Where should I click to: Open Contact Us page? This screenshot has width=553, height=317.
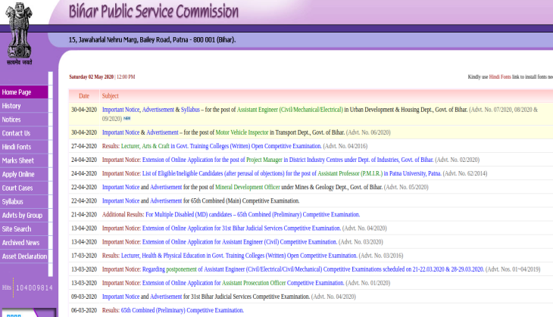(x=24, y=133)
